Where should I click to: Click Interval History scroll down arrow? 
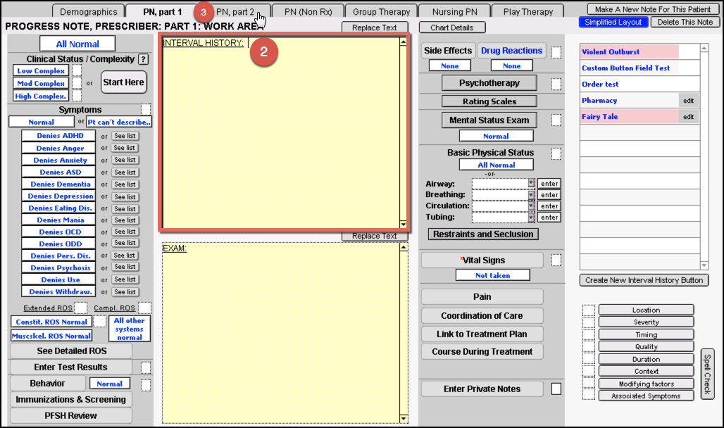[403, 225]
